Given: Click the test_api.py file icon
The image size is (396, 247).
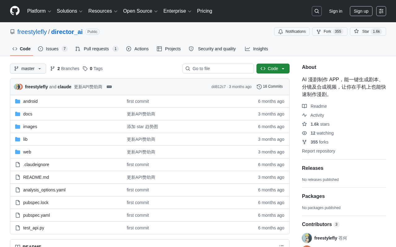Looking at the screenshot, I should click(18, 228).
